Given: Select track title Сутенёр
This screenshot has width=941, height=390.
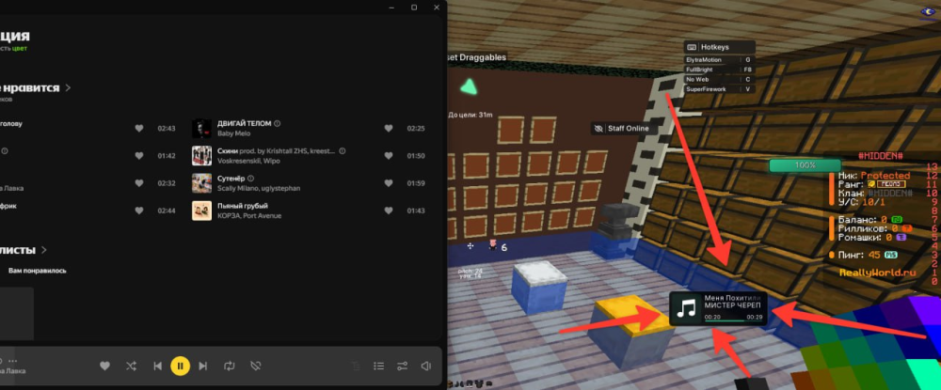Looking at the screenshot, I should (231, 179).
